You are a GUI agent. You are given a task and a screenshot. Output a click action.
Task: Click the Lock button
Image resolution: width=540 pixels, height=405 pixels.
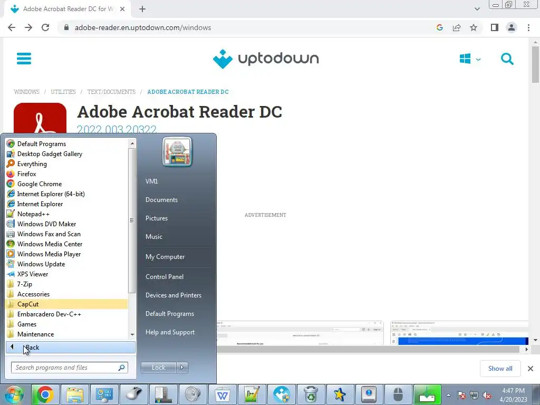158,368
